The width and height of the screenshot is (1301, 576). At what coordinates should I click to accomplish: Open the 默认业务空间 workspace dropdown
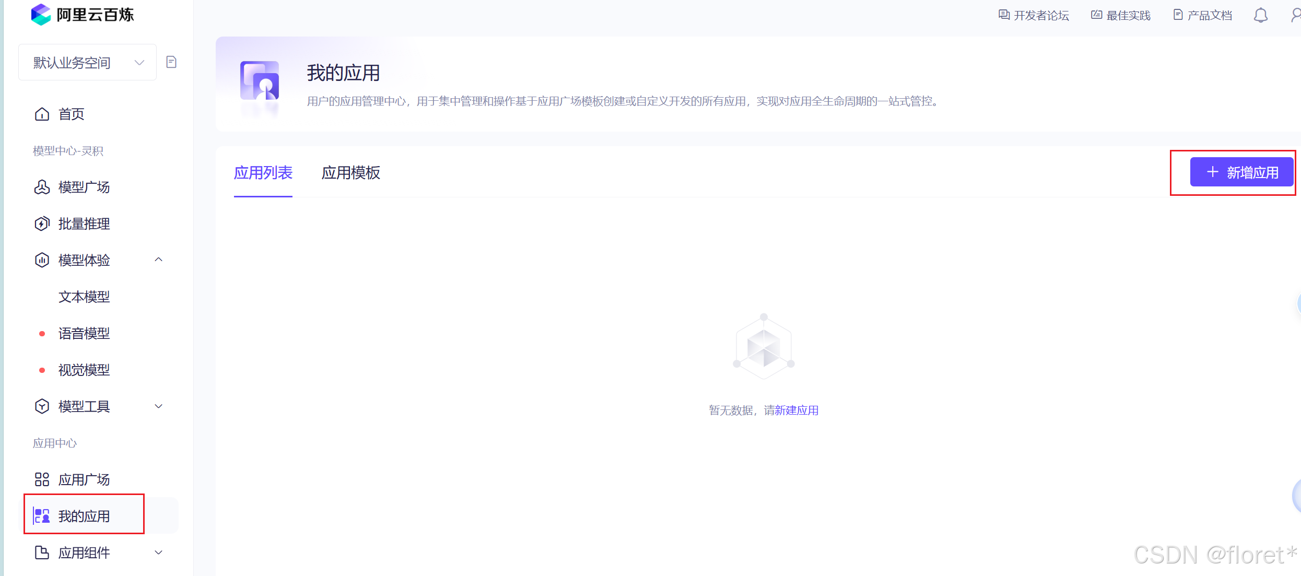click(x=87, y=63)
